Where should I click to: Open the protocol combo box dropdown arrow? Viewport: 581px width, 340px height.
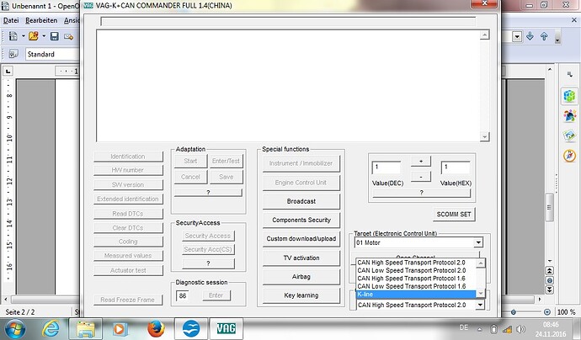coord(480,305)
